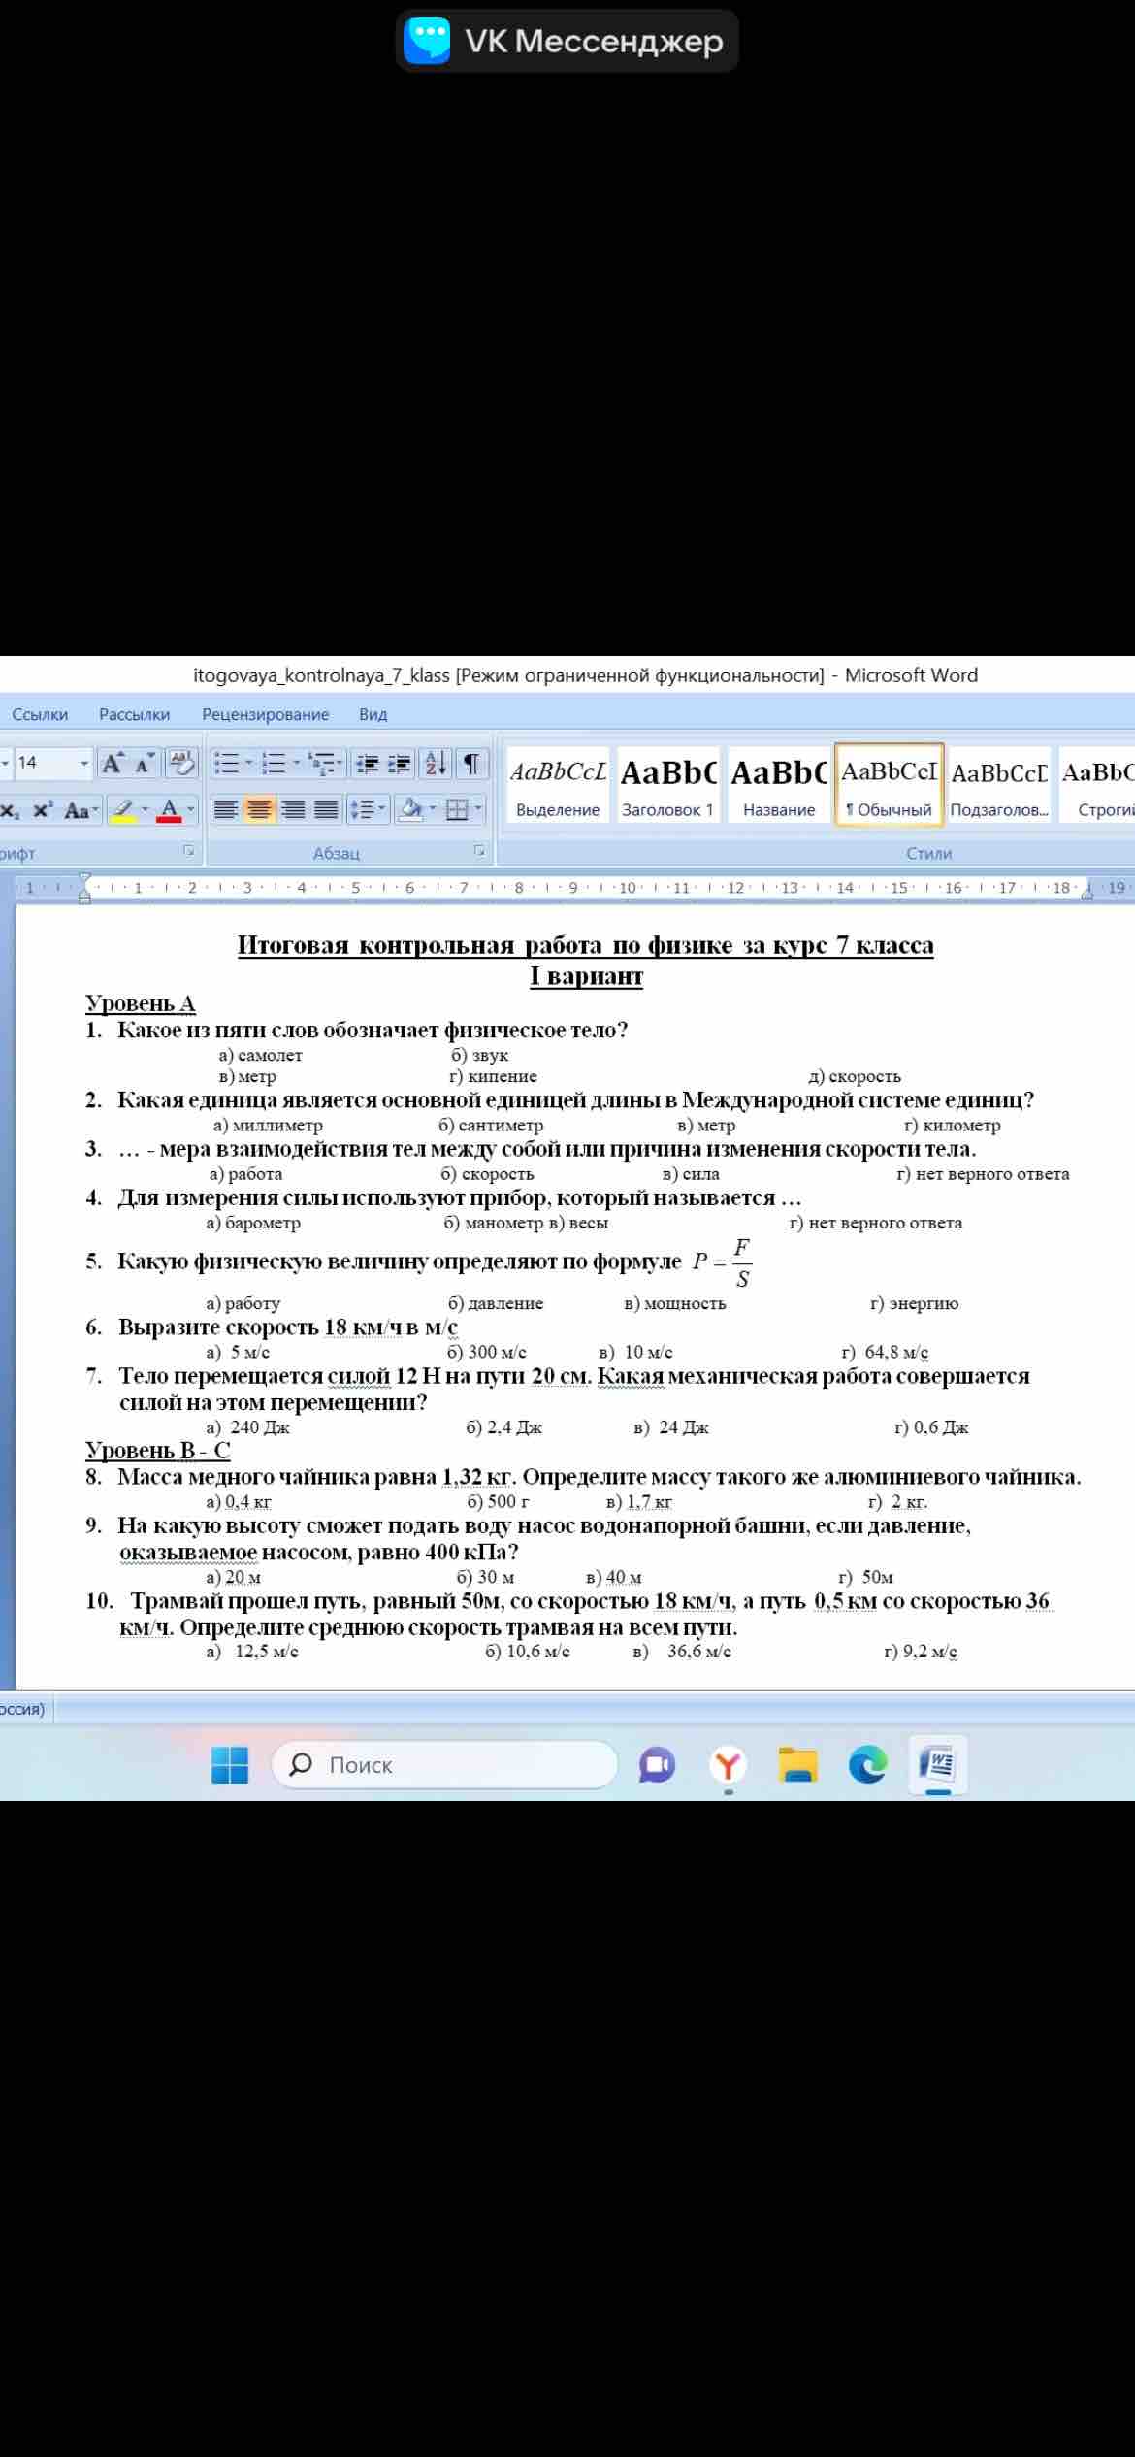The width and height of the screenshot is (1135, 2457).
Task: Apply the Заголовок 1 style
Action: click(x=667, y=784)
